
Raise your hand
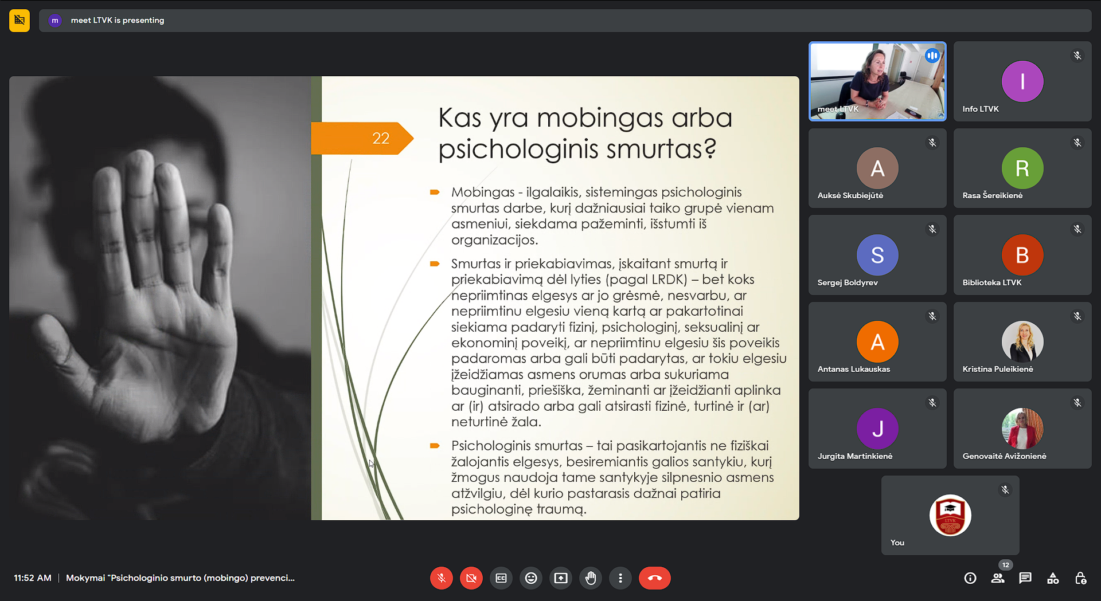point(591,578)
